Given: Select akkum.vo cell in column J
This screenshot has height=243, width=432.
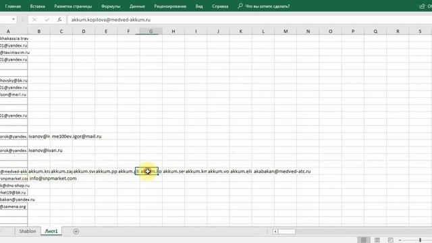Looking at the screenshot, I should point(218,171).
